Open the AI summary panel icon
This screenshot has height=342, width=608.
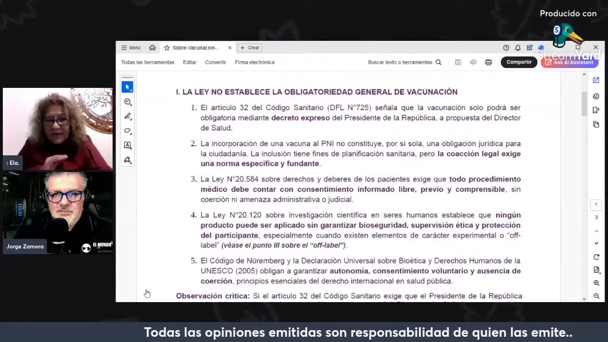pyautogui.click(x=596, y=80)
